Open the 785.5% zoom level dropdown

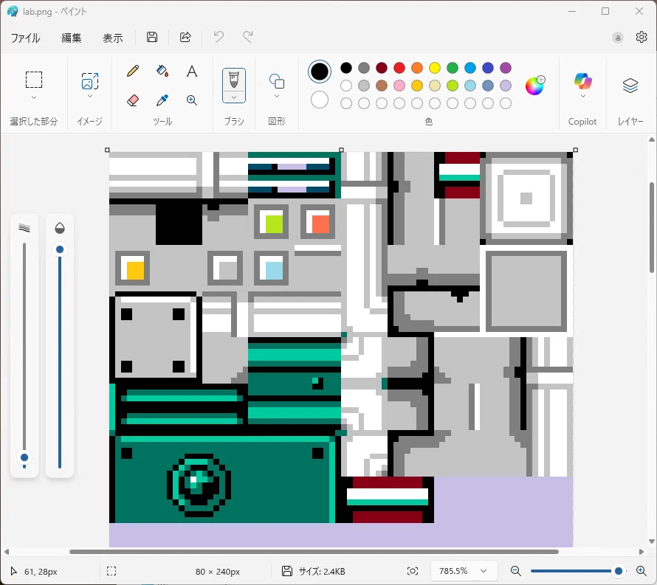click(464, 571)
